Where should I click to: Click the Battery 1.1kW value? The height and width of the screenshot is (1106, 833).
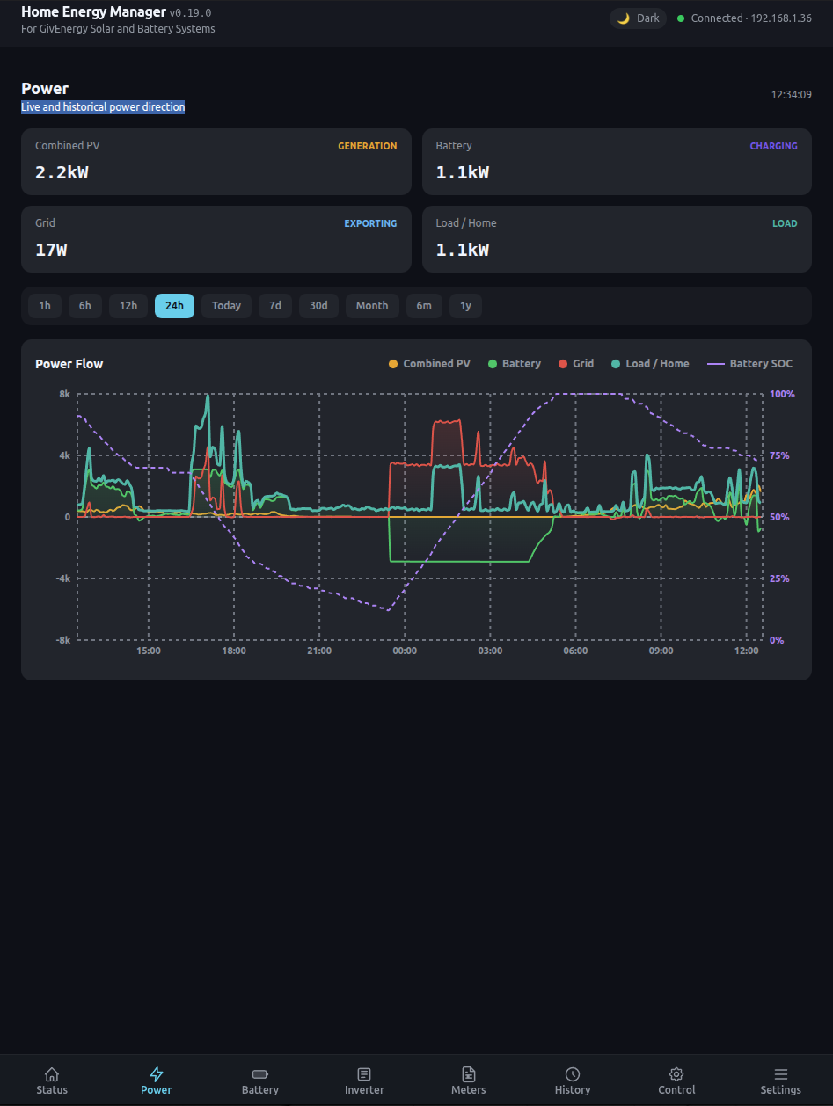463,172
